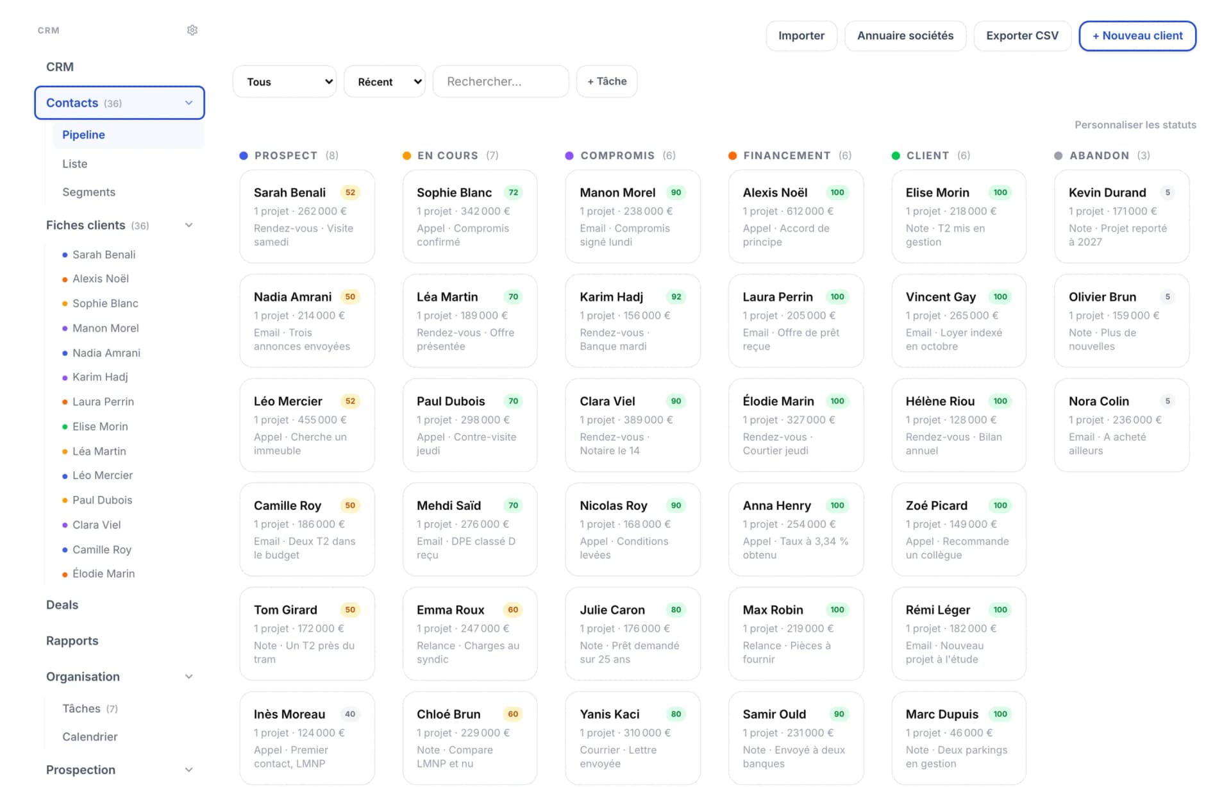This screenshot has width=1231, height=787.
Task: Open Zoé Picard card title
Action: (936, 505)
